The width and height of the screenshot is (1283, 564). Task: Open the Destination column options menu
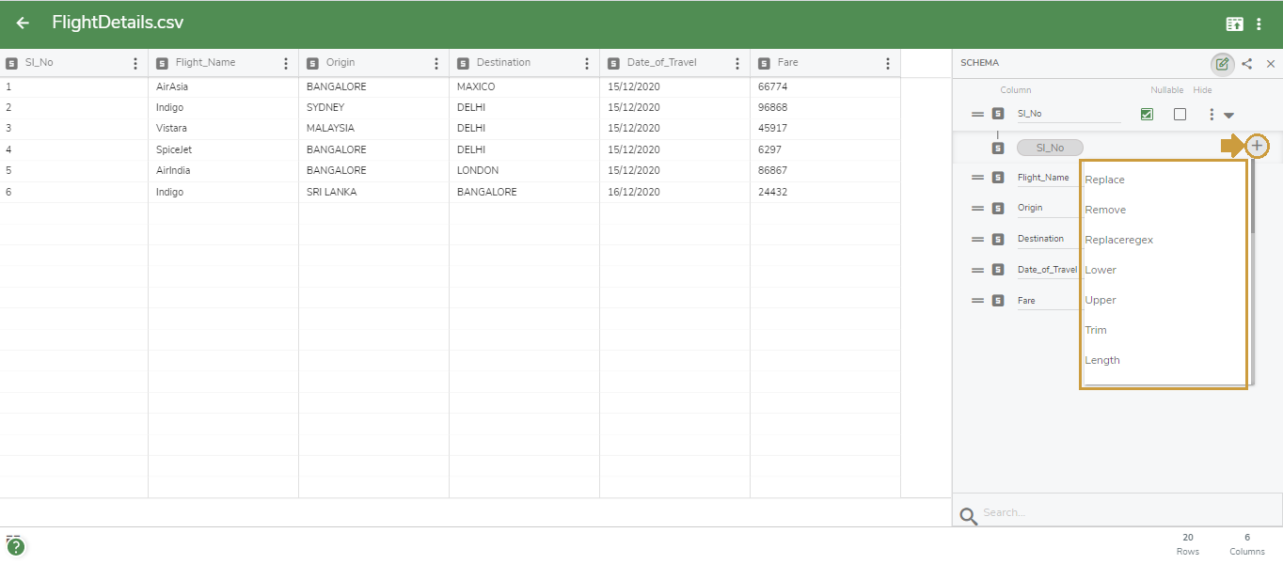(x=587, y=62)
